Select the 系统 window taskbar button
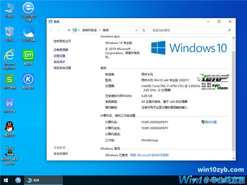The height and width of the screenshot is (185, 247). (44, 180)
